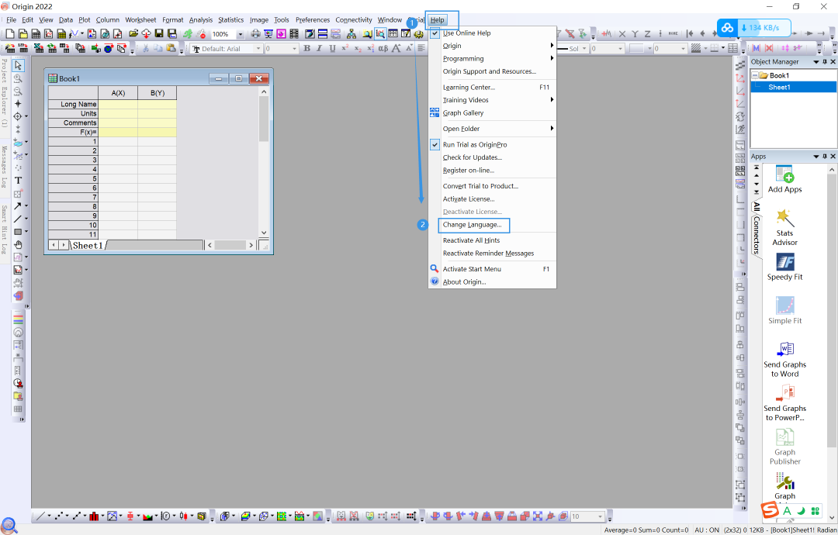Screen dimensions: 838x535
Task: Expand the Programming submenu
Action: click(x=492, y=59)
